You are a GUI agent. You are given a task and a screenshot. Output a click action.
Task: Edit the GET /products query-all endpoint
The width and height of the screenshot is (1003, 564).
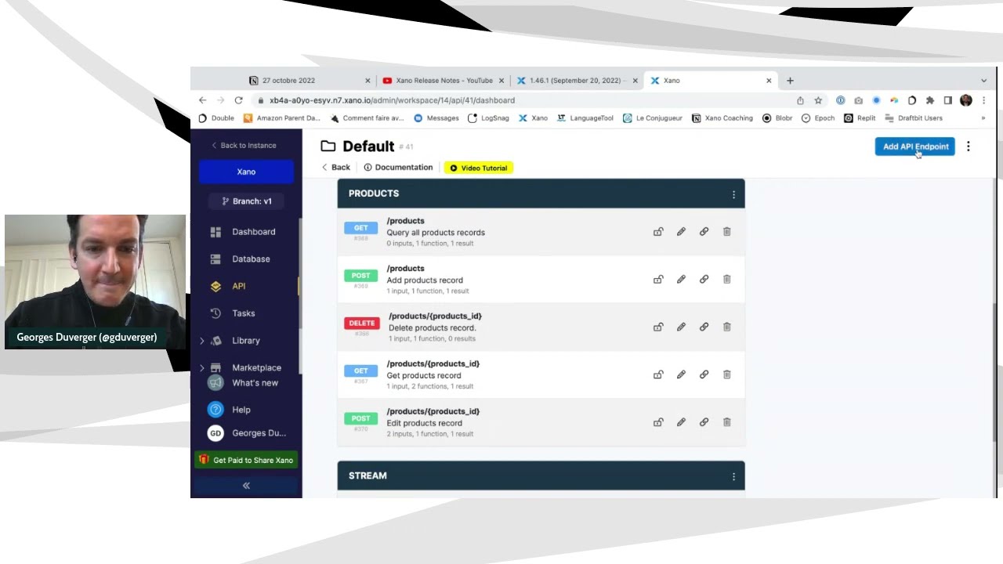681,232
